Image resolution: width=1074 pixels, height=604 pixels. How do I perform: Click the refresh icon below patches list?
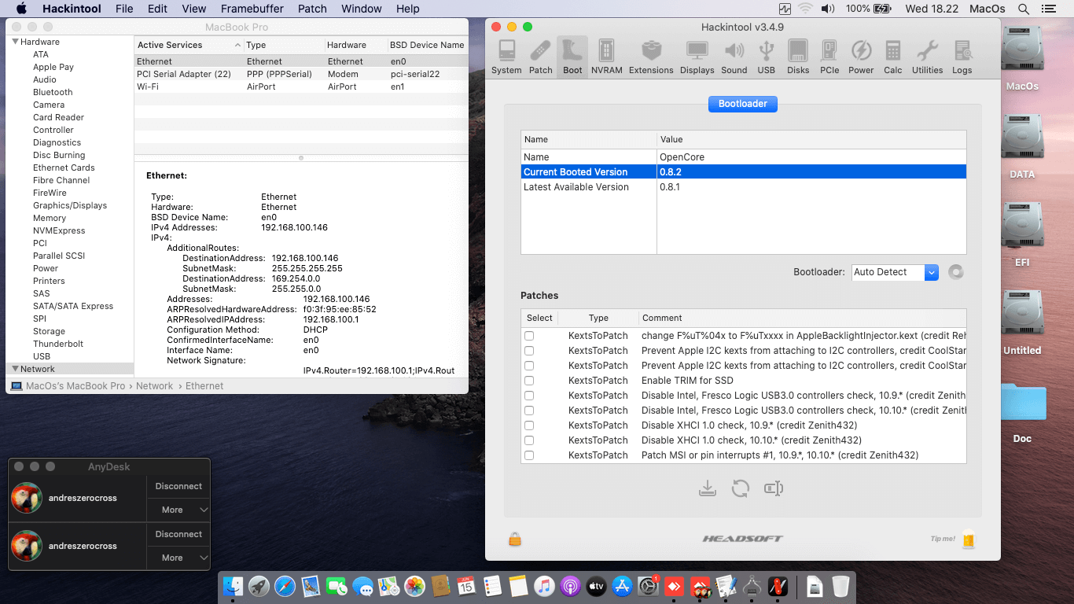740,489
